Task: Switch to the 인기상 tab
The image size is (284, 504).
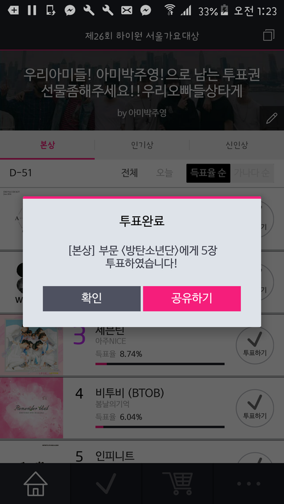Action: coord(142,145)
